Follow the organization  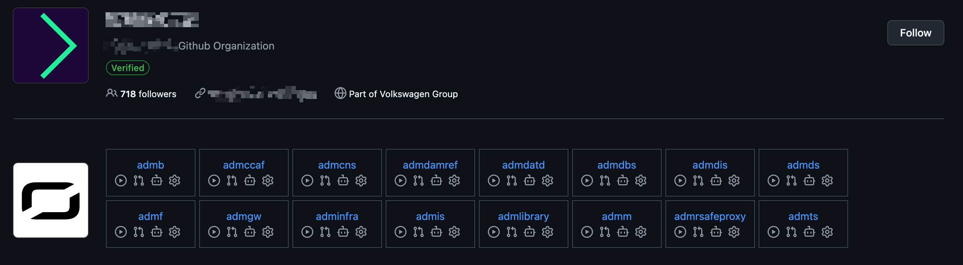(x=915, y=33)
